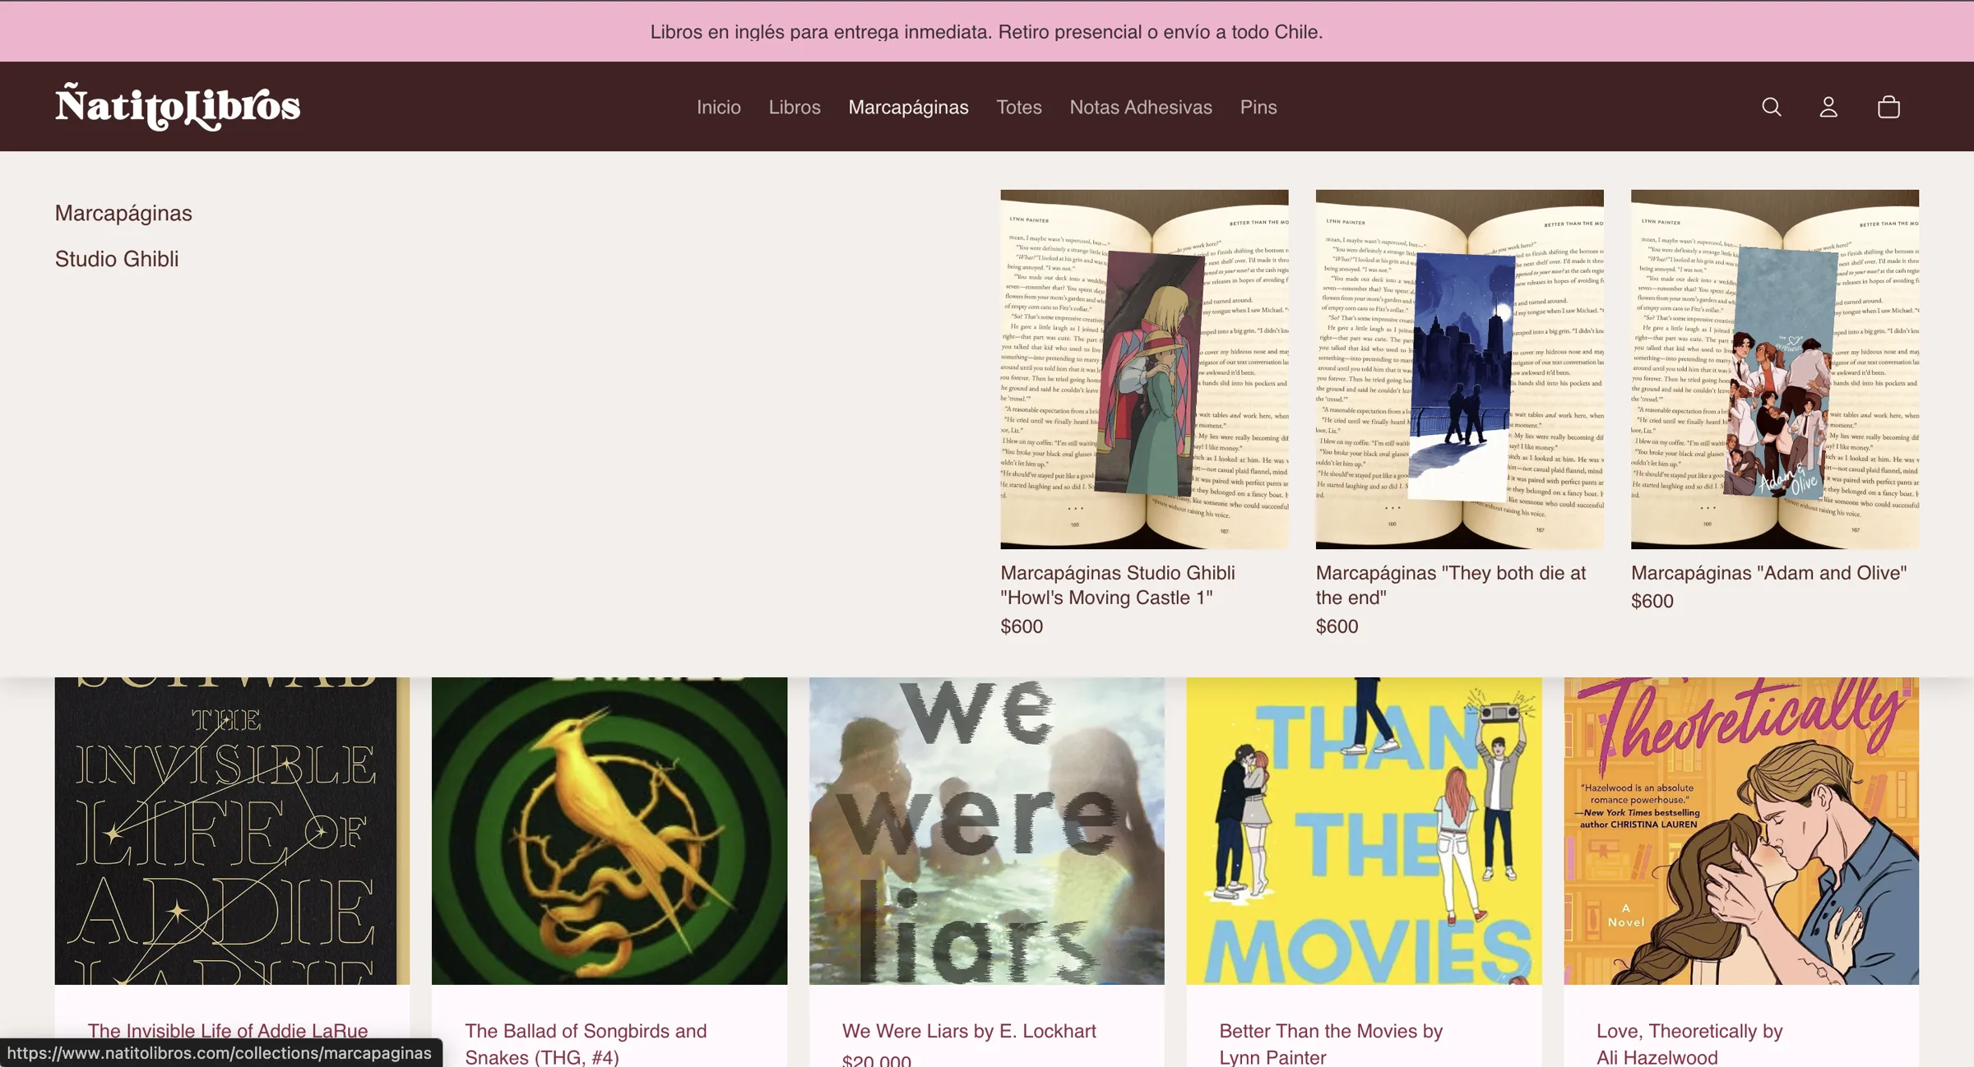Viewport: 1974px width, 1067px height.
Task: Click the $600 price under Adam and Olive
Action: tap(1652, 601)
